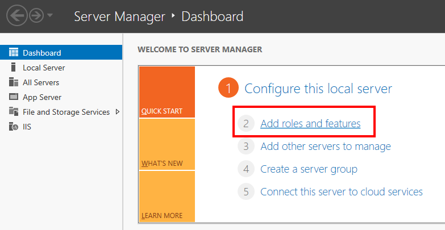This screenshot has width=445, height=230.
Task: Click the Forward navigation arrow button
Action: coord(35,17)
